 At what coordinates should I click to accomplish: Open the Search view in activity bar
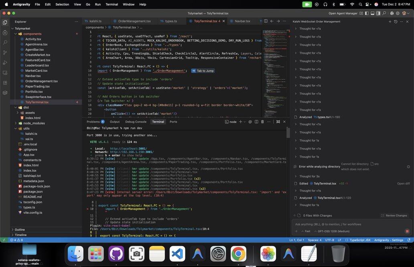(5, 42)
